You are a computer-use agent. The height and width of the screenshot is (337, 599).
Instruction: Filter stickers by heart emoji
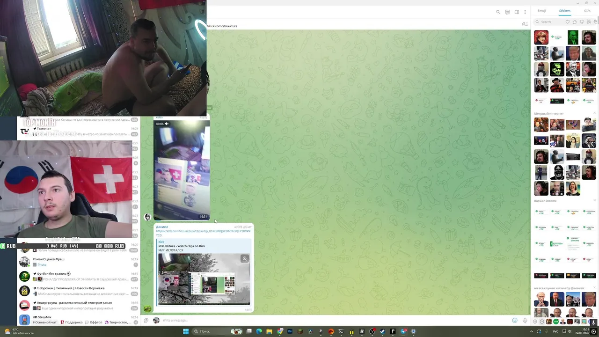pos(568,22)
